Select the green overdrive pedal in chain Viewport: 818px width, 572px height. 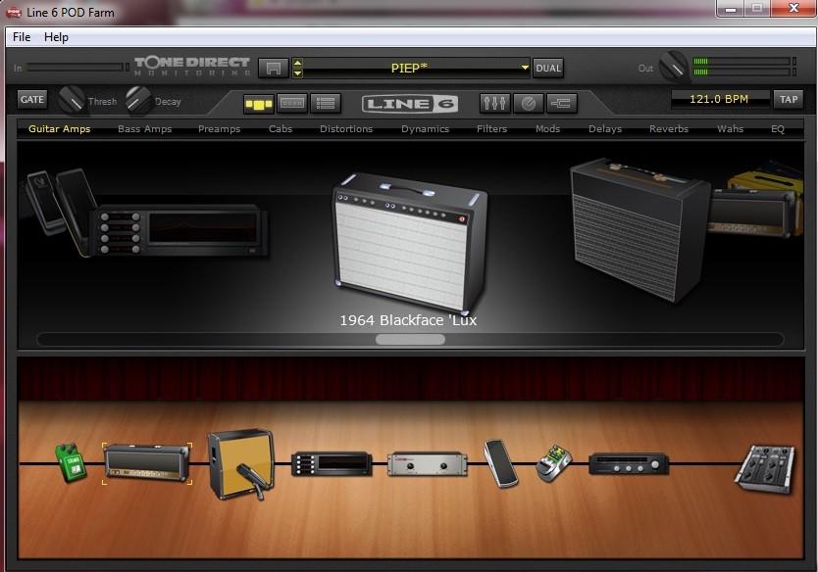pos(72,462)
